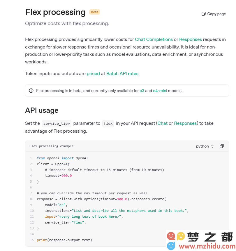Viewport: 236px width, 251px height.
Task: Click the Responses link in API usage
Action: [x=185, y=123]
